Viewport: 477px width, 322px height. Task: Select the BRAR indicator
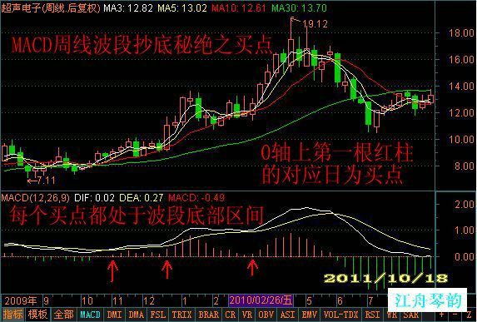point(208,314)
